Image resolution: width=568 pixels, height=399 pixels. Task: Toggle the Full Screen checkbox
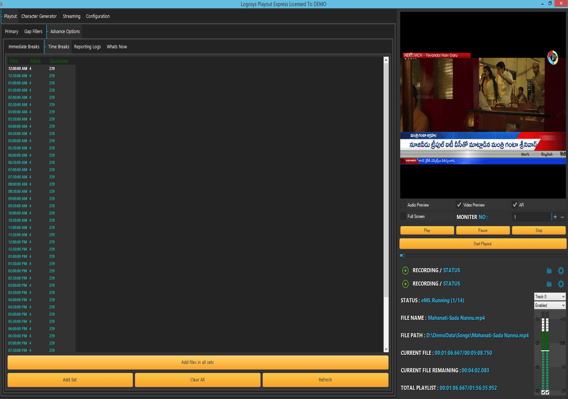(x=403, y=216)
